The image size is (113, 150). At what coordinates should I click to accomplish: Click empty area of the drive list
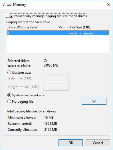pyautogui.click(x=58, y=44)
